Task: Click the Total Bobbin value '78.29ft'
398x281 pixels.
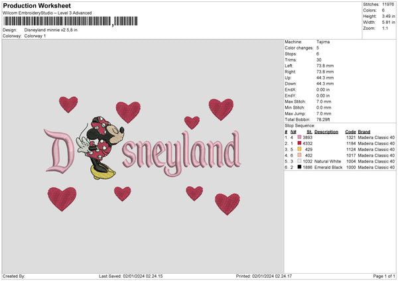Action: coord(323,119)
